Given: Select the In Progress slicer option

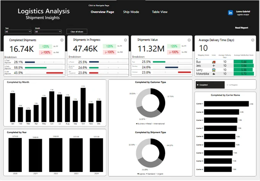Looking at the screenshot, I should point(232,85).
